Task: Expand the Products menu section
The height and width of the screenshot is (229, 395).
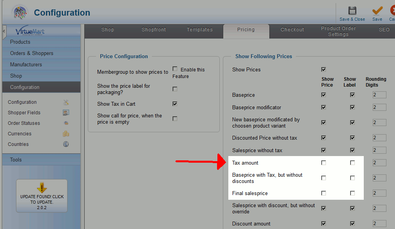Action: tap(20, 42)
